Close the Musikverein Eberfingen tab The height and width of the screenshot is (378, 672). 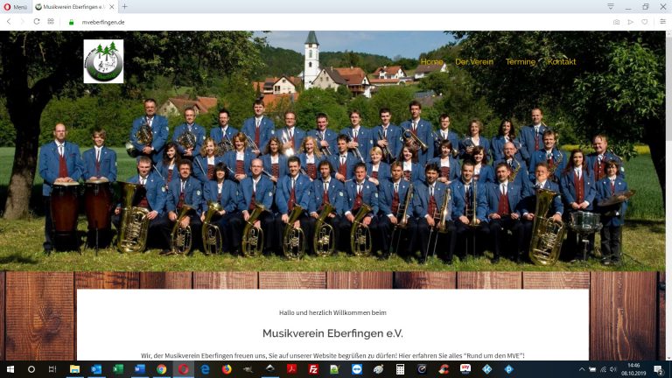pos(111,7)
